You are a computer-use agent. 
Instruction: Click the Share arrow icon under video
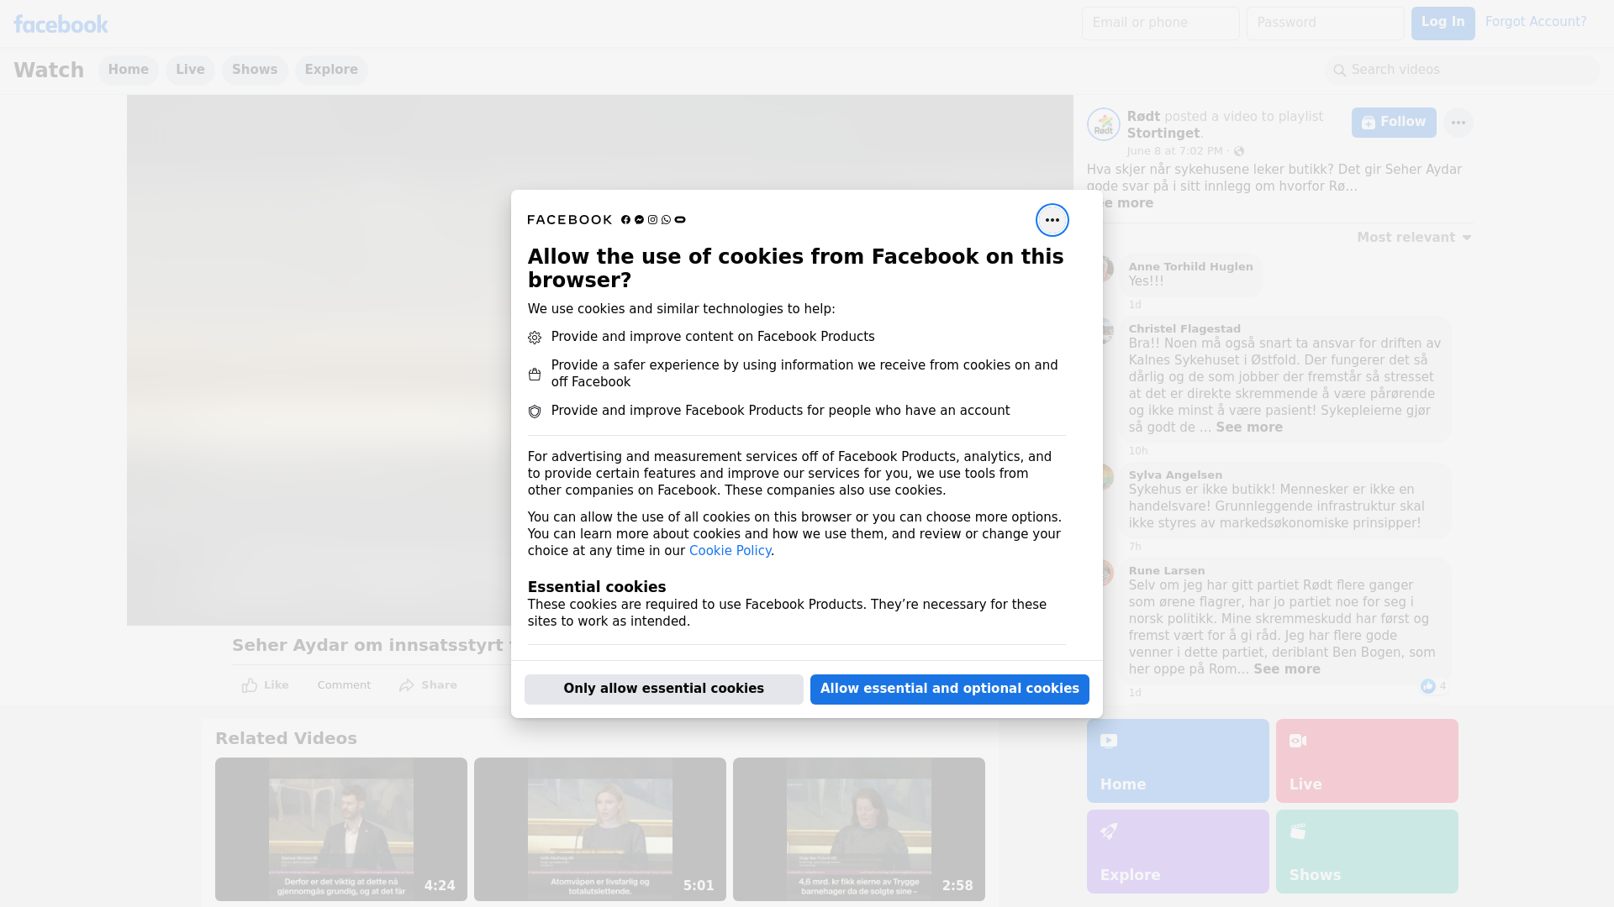coord(407,685)
